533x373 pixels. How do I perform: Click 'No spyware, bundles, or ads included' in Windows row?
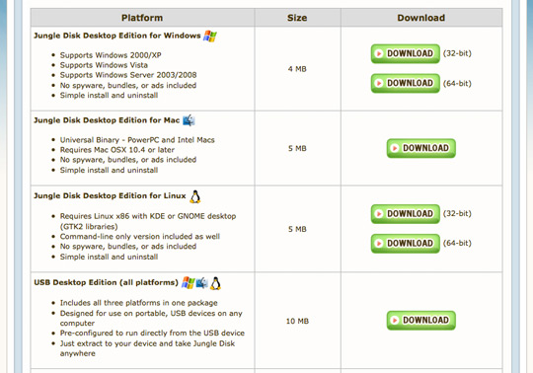128,85
